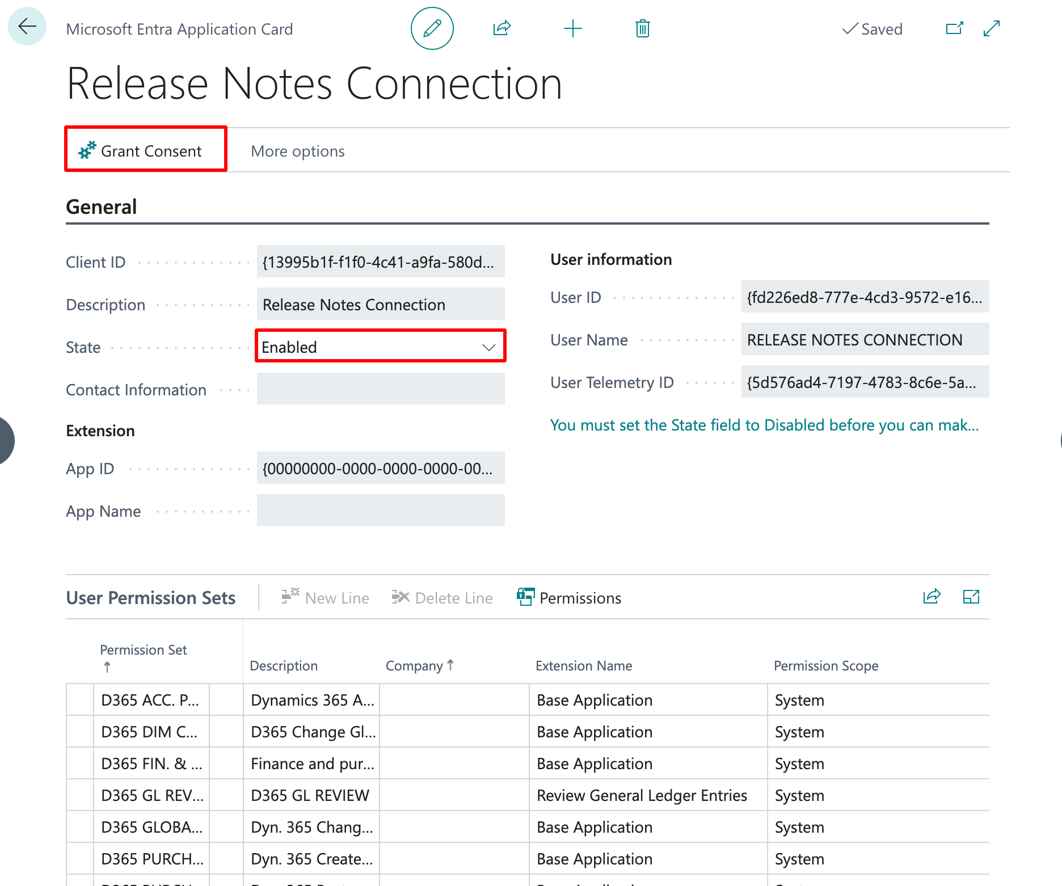Expand User Permission Sets part icon
Viewport: 1062px width, 886px height.
coord(971,597)
